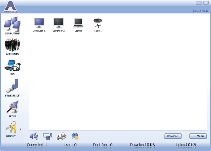211x151 pixels.
Task: Click the COMPUTERS sidebar label
Action: click(12, 33)
